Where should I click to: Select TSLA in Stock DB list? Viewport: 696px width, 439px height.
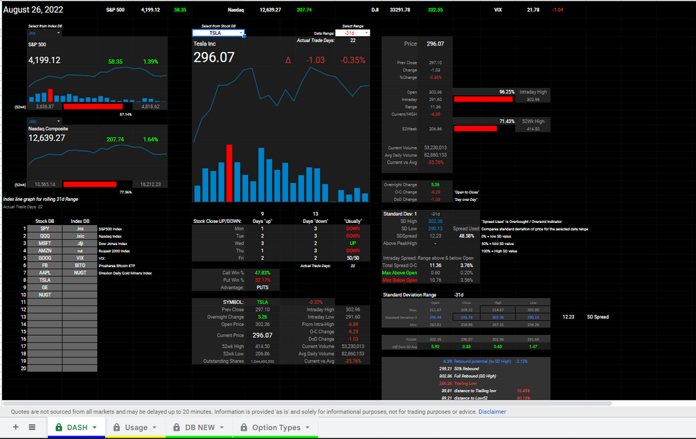(x=45, y=280)
